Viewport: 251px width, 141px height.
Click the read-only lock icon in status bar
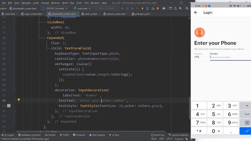187,139
